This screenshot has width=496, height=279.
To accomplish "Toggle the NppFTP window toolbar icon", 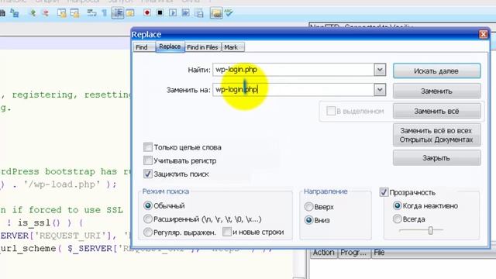I will pyautogui.click(x=216, y=13).
